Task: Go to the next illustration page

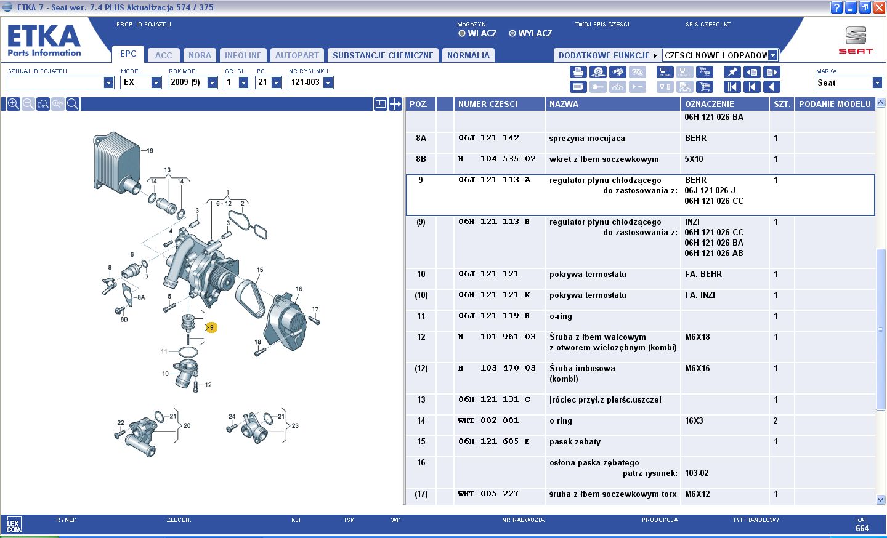Action: click(x=772, y=72)
